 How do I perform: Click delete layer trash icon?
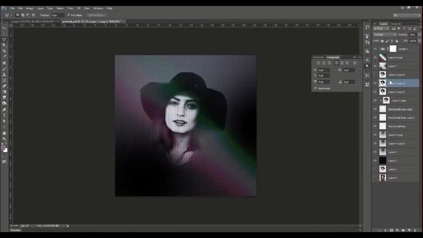click(415, 230)
